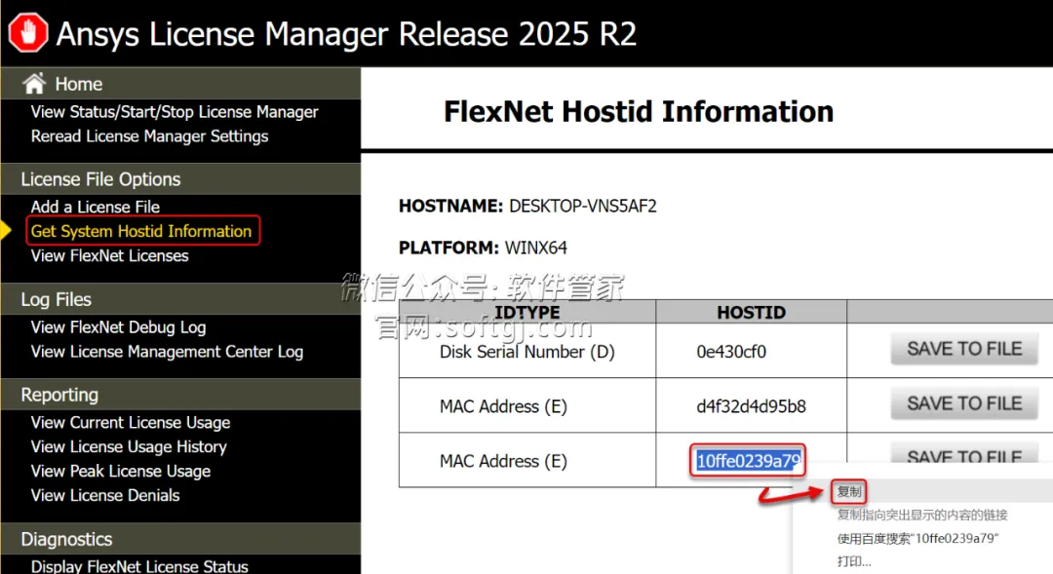Open Add a License File
Viewport: 1053px width, 574px height.
96,207
